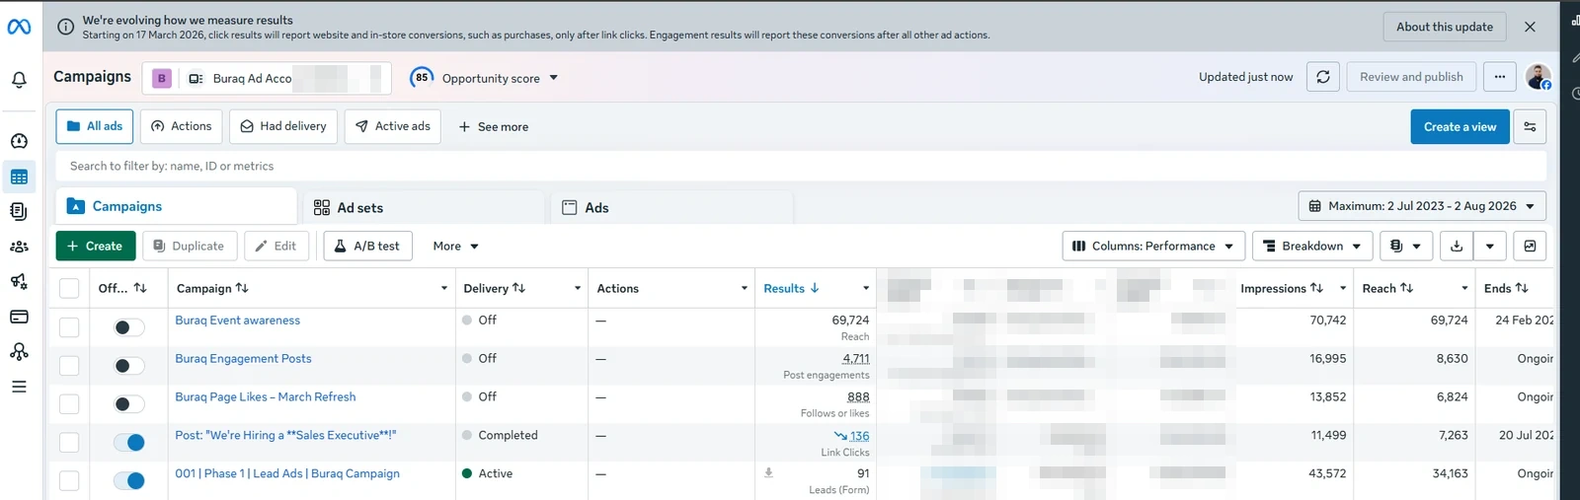Check the We're Hiring post row checkbox
Viewport: 1580px width, 500px height.
coord(69,442)
